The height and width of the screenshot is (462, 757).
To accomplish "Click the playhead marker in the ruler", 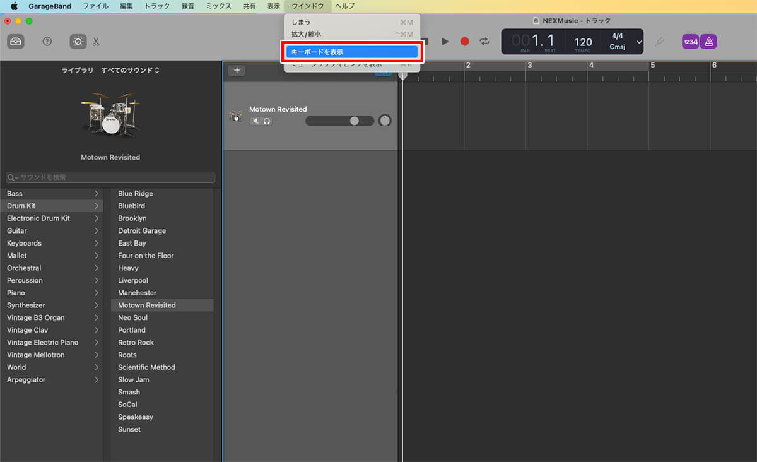I will pyautogui.click(x=403, y=75).
